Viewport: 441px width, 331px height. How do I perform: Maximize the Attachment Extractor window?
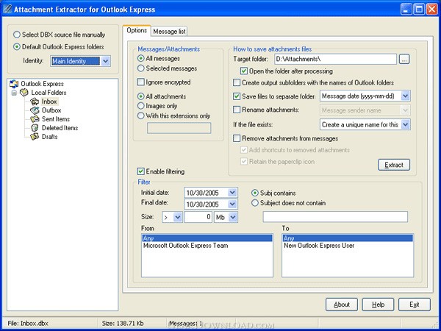coord(419,10)
